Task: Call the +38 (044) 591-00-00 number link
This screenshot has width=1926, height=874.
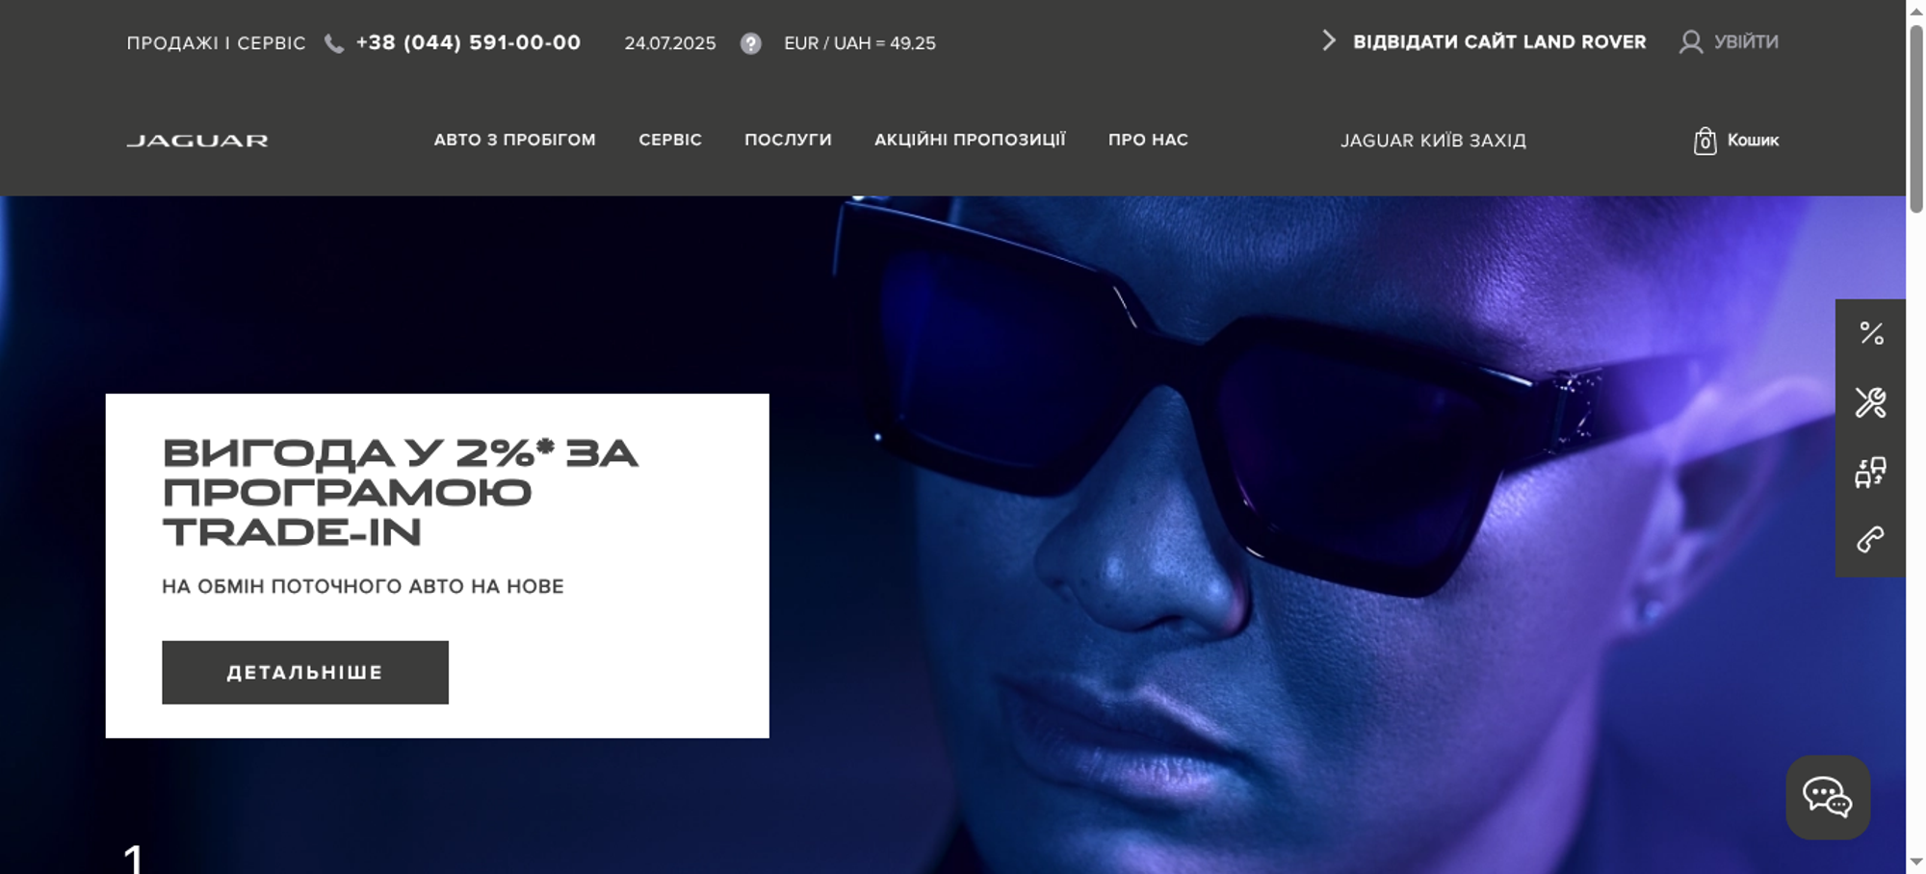Action: point(468,42)
